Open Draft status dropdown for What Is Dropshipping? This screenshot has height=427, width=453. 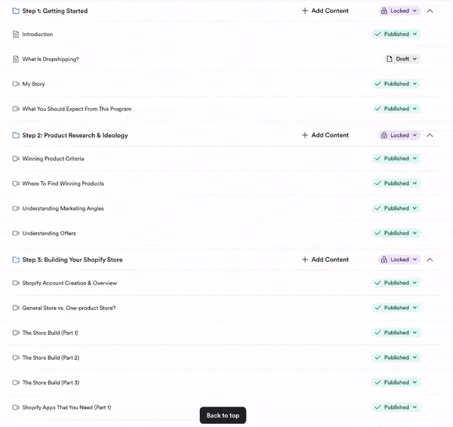[x=401, y=59]
